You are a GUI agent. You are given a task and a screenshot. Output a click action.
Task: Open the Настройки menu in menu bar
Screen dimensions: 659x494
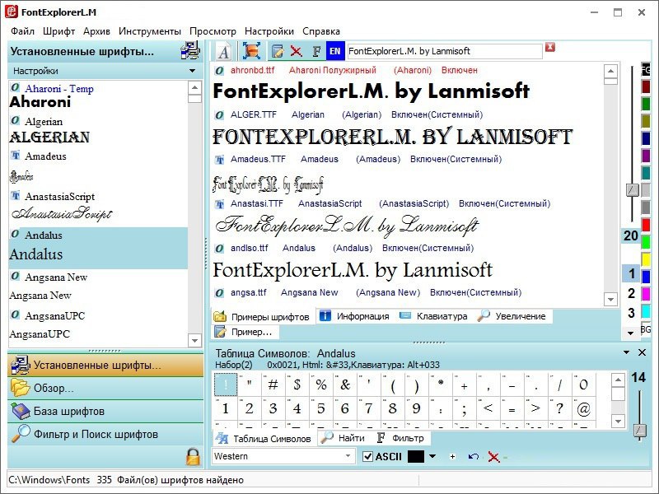click(269, 31)
